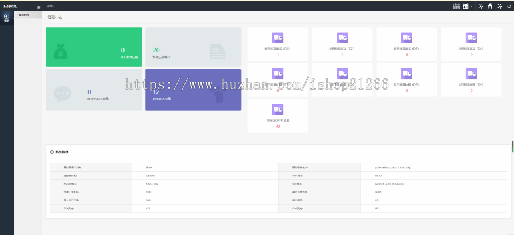Click the first-row (D2) card label
Screen dimensions: 514x235
pos(342,48)
